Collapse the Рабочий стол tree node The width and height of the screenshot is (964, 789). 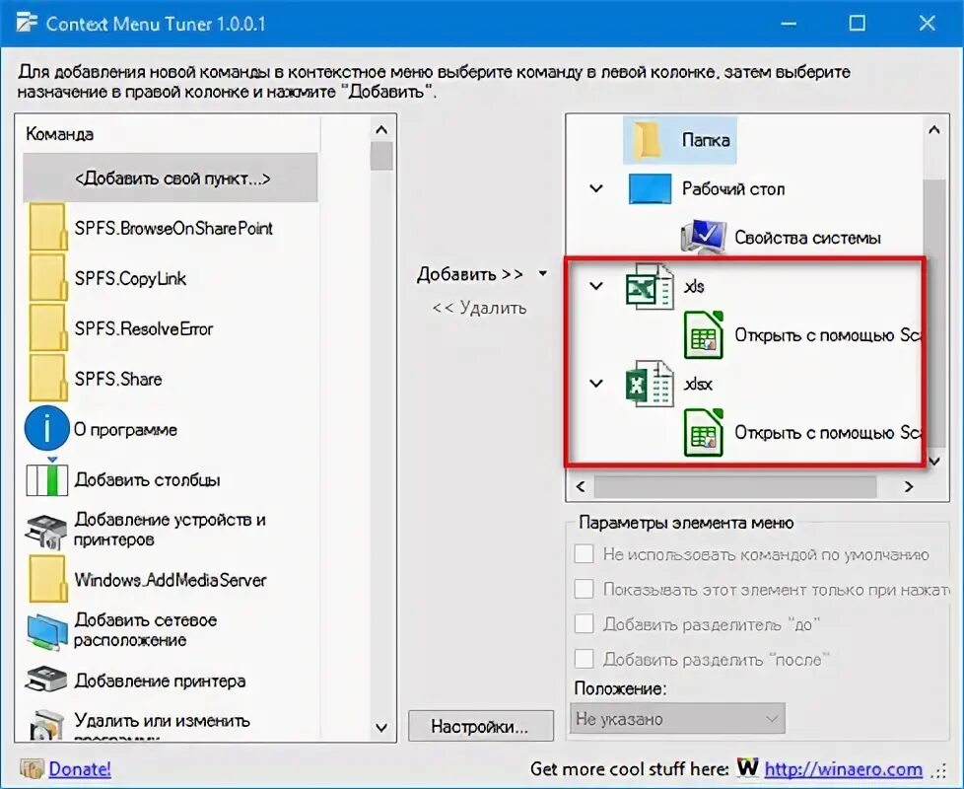595,188
